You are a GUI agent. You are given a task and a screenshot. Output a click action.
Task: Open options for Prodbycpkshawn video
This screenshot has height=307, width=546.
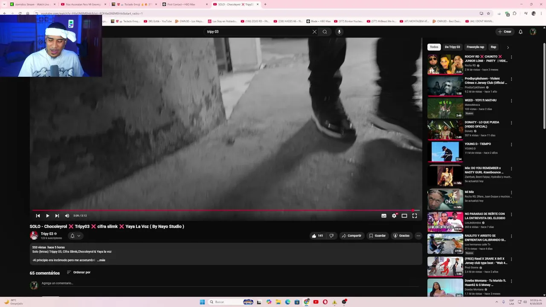511,79
